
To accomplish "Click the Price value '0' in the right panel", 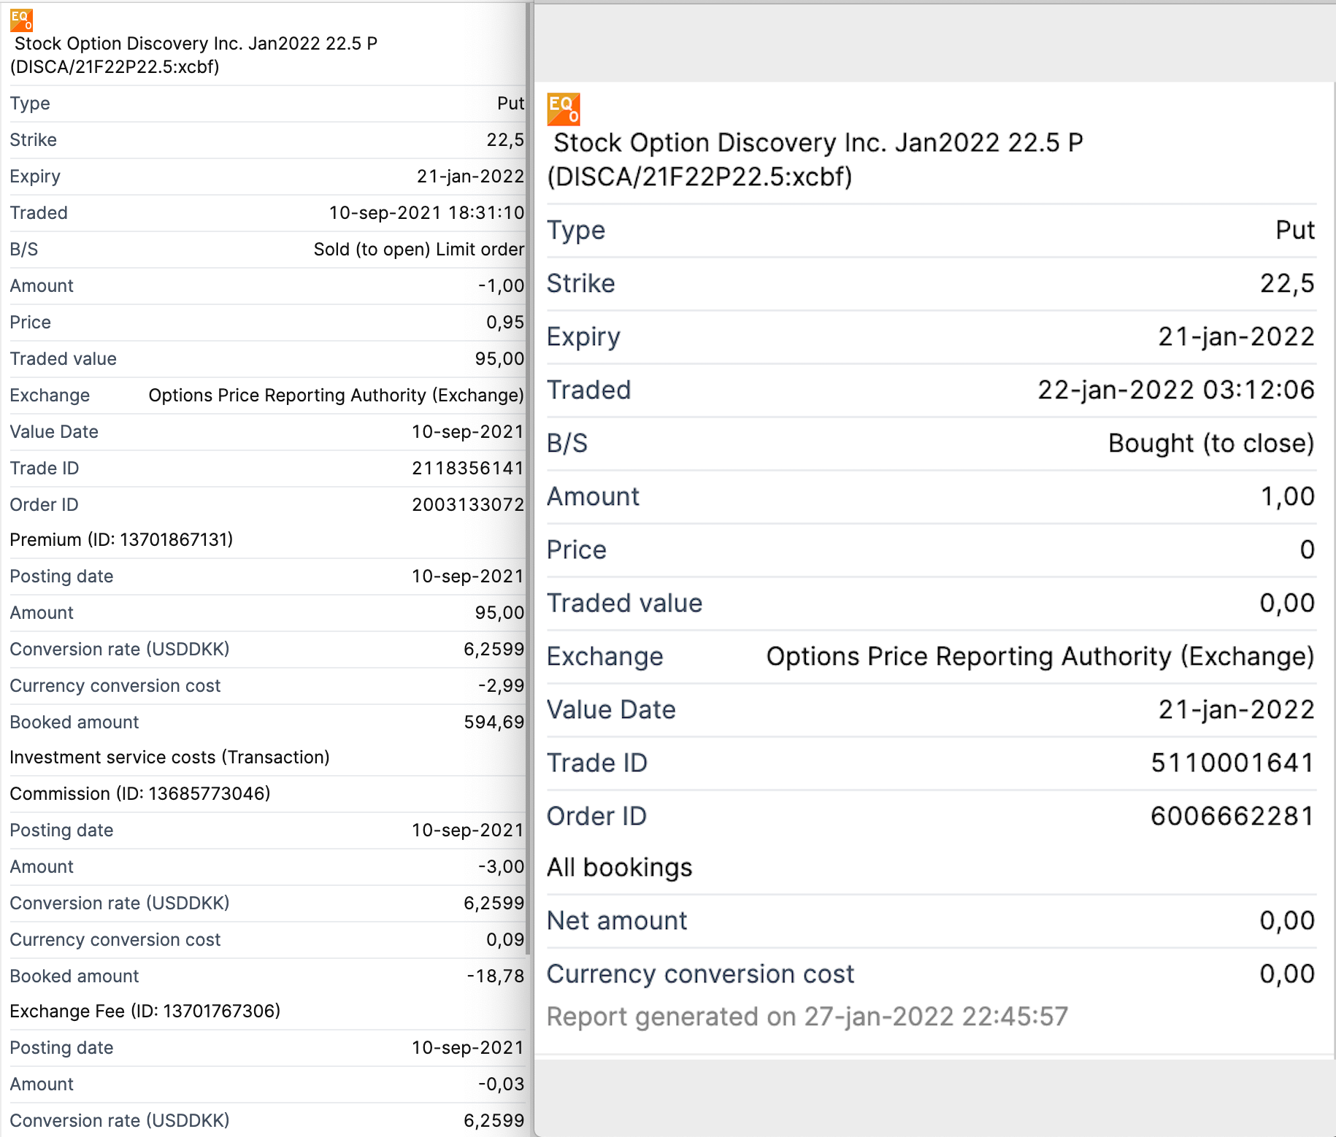I will (x=1308, y=550).
